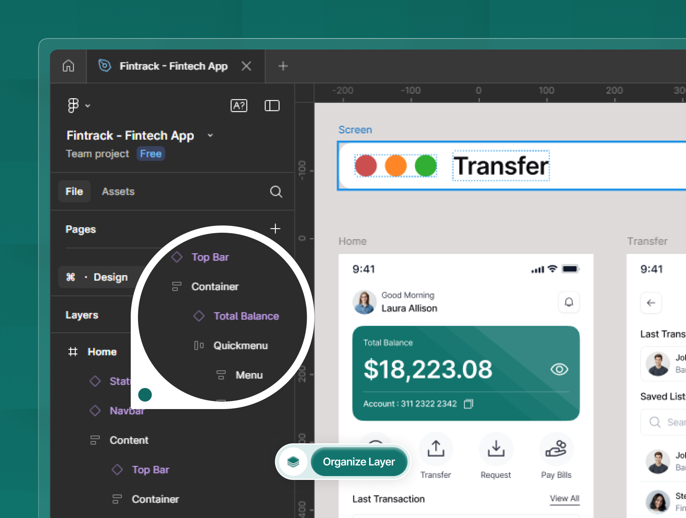Select the File tab

74,192
